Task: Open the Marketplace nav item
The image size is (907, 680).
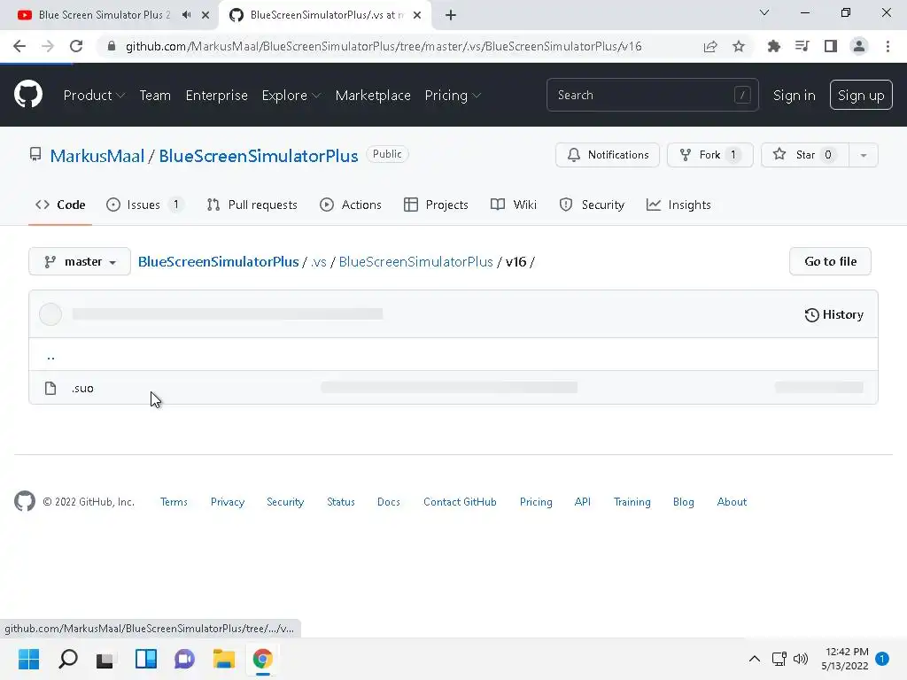Action: tap(373, 96)
